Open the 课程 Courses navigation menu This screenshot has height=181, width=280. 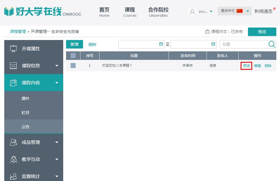pyautogui.click(x=130, y=12)
